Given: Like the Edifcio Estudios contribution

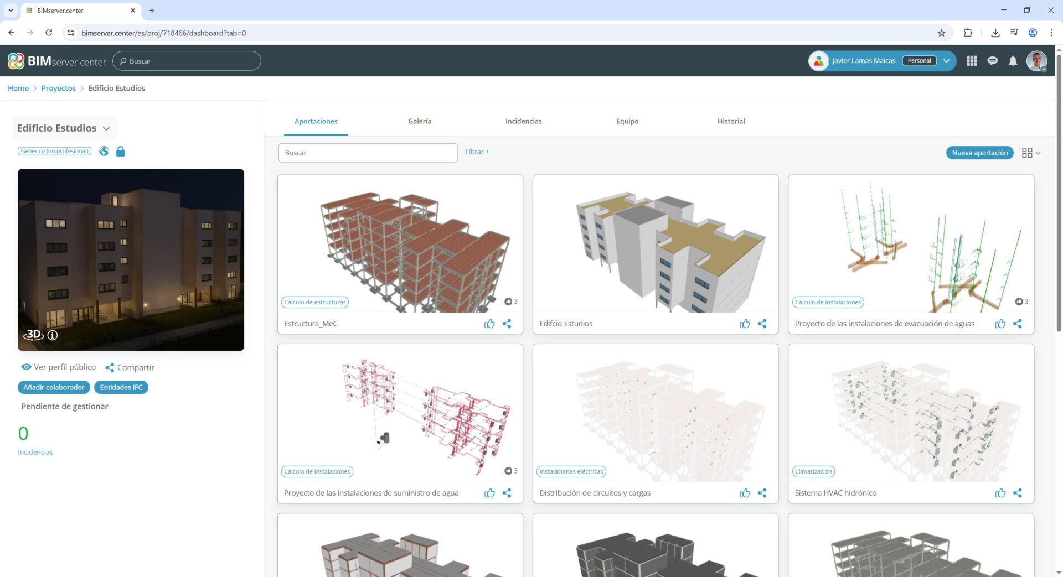Looking at the screenshot, I should point(745,324).
